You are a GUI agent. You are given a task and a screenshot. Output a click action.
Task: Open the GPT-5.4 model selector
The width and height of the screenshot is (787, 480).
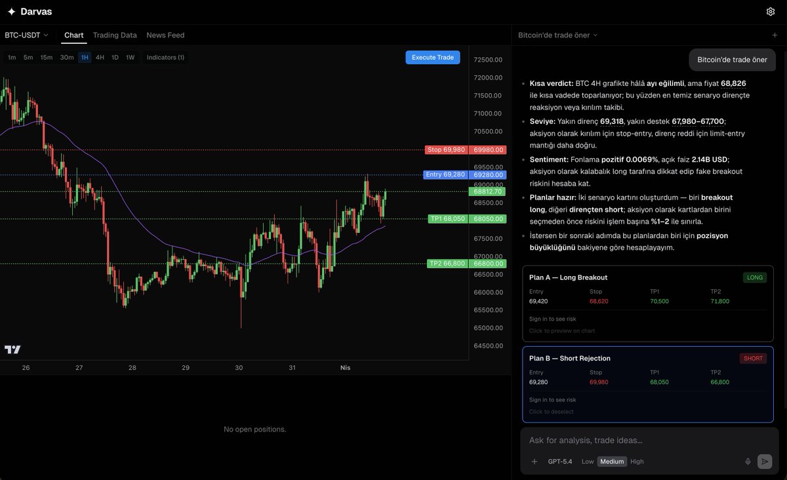(560, 462)
